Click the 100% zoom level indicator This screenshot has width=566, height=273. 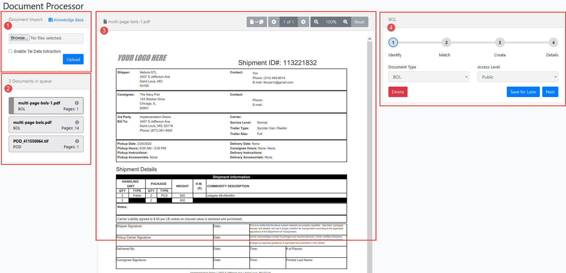pos(331,22)
